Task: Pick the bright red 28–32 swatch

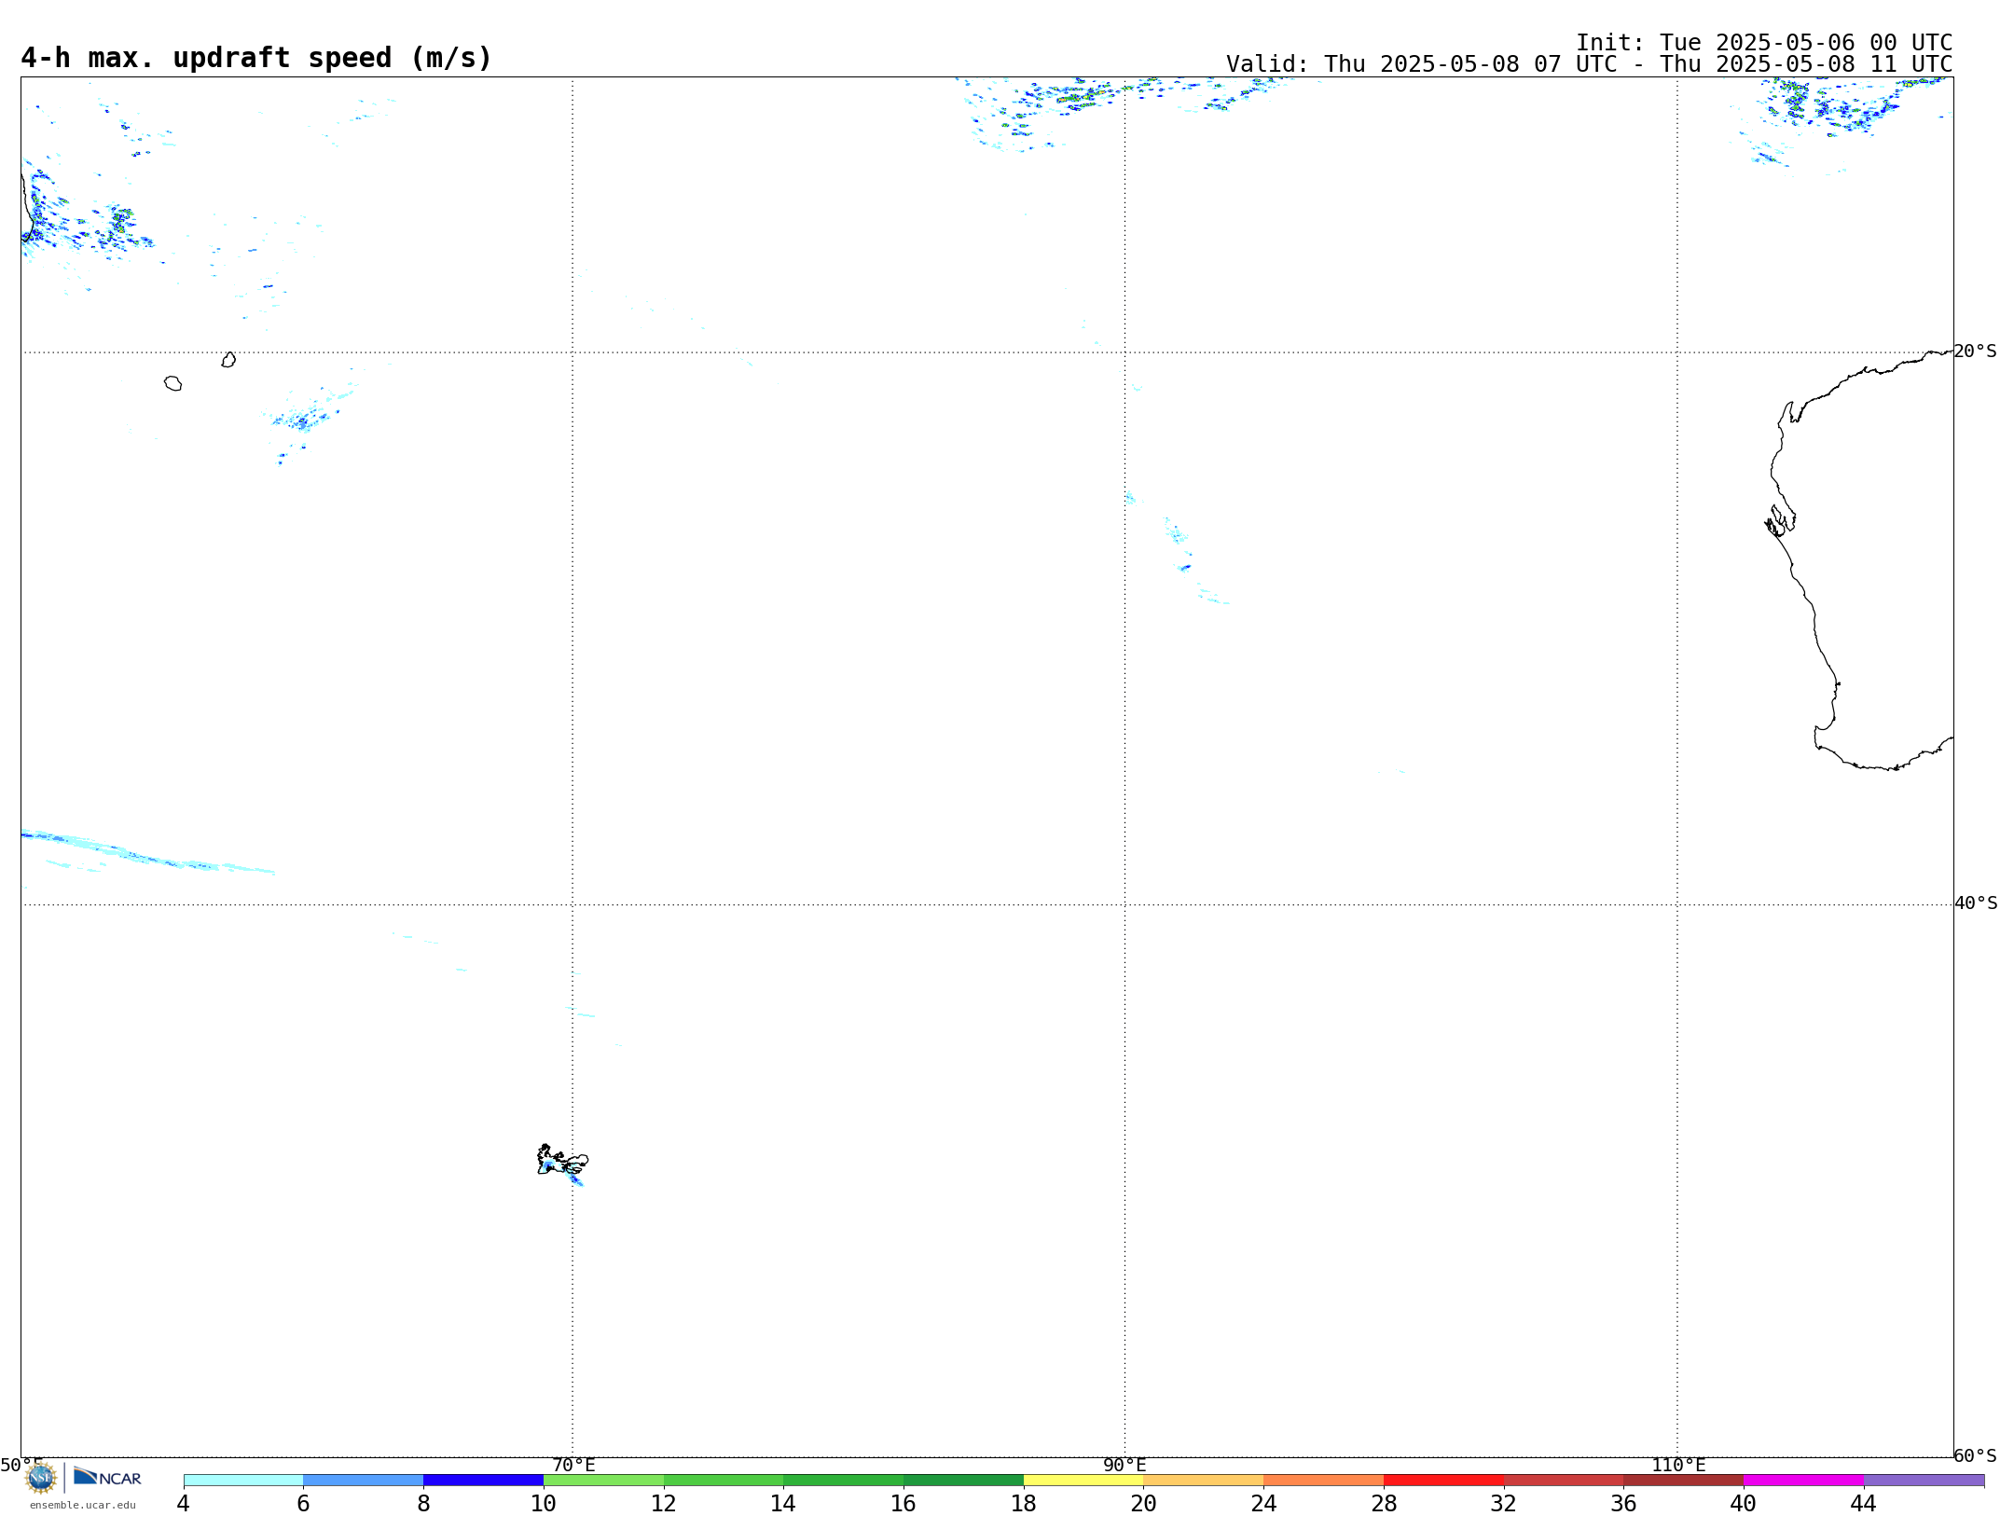Action: [1443, 1480]
